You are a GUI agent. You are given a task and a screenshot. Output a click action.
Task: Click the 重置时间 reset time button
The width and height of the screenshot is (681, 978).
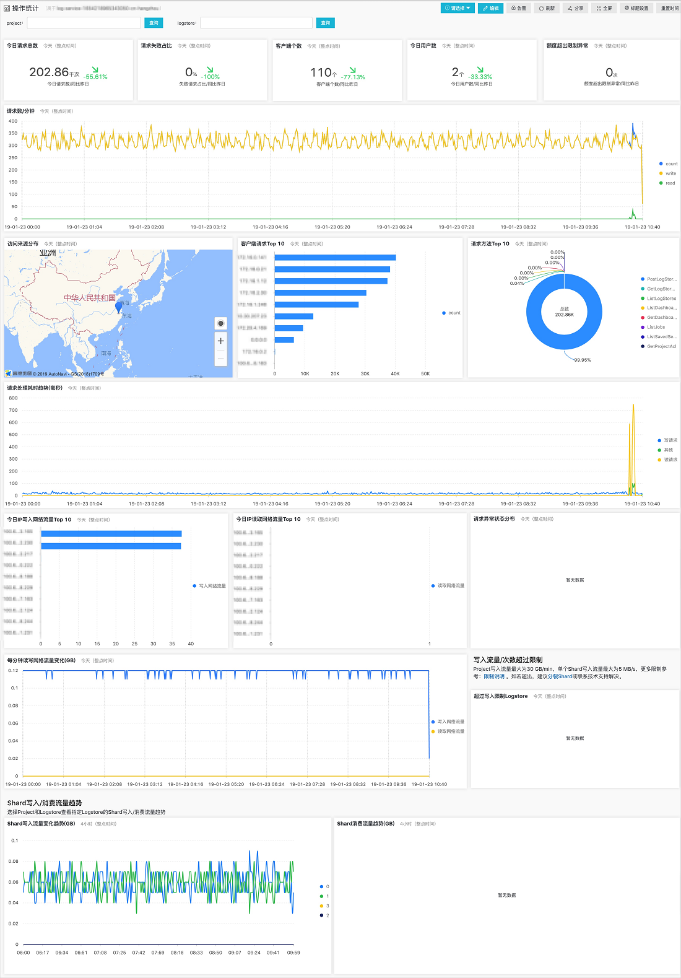(x=669, y=8)
